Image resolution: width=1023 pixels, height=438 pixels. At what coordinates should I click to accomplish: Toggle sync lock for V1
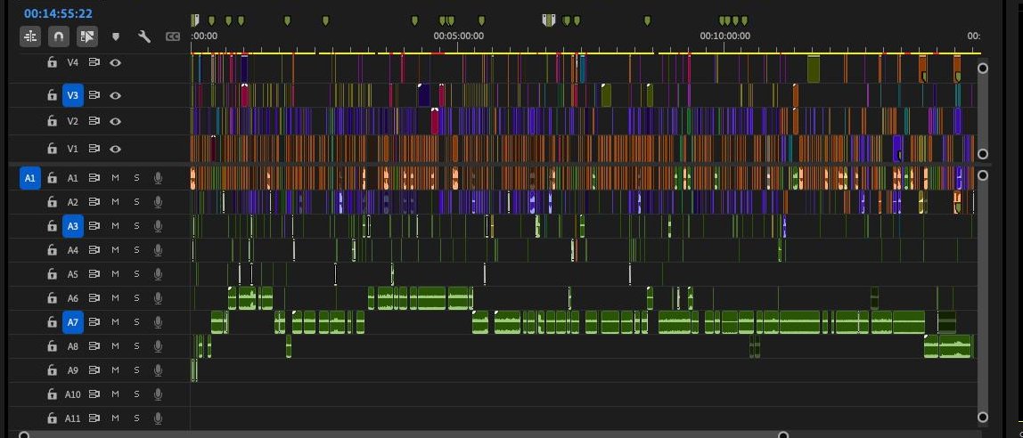pyautogui.click(x=94, y=149)
